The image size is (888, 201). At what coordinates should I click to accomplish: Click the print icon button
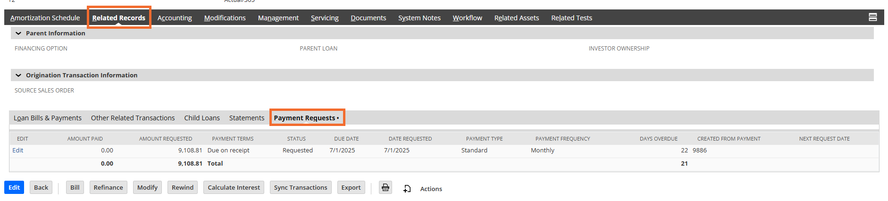coord(385,187)
